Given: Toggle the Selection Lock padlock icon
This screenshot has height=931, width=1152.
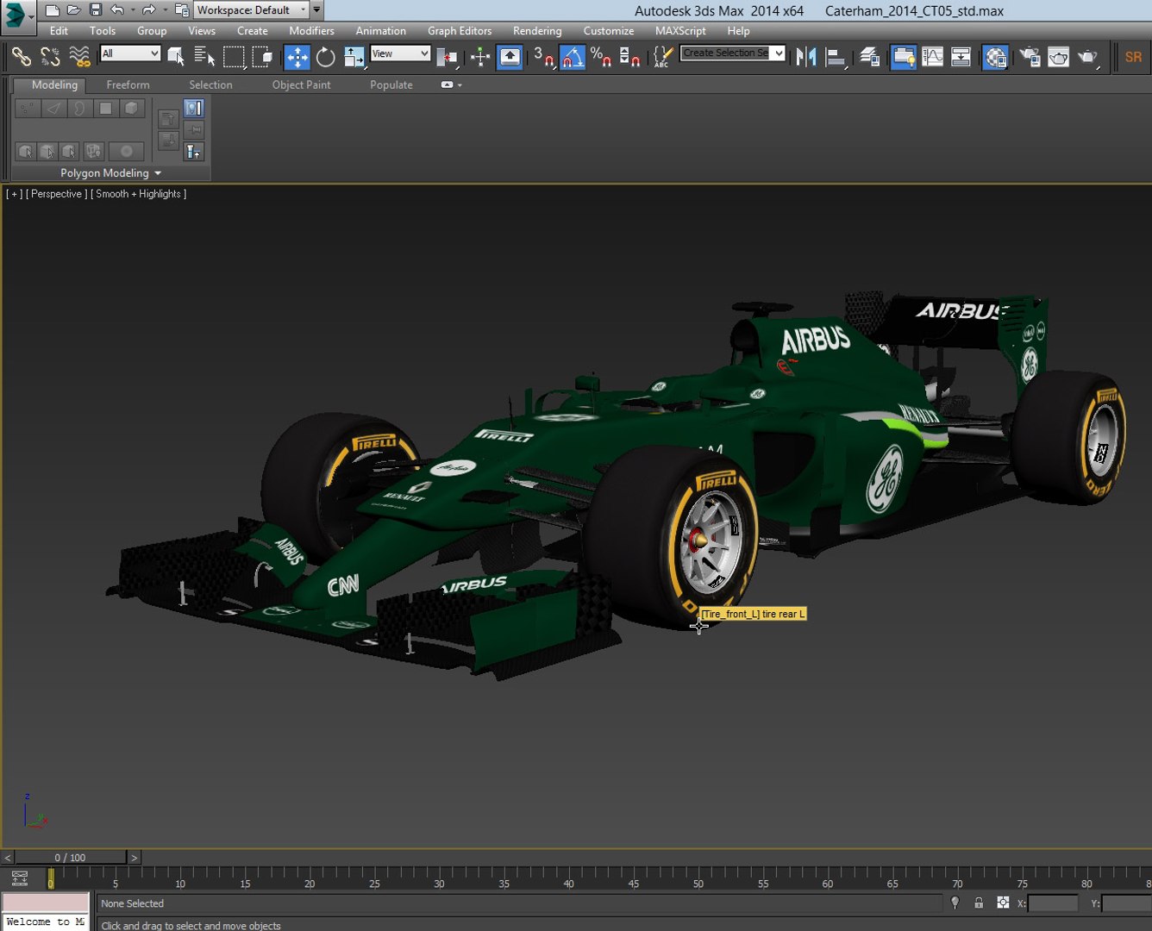Looking at the screenshot, I should point(979,903).
